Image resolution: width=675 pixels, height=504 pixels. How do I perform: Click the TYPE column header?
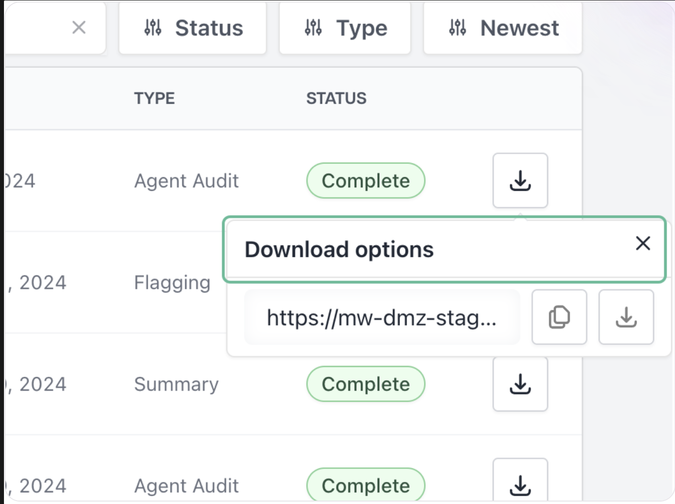click(x=154, y=98)
